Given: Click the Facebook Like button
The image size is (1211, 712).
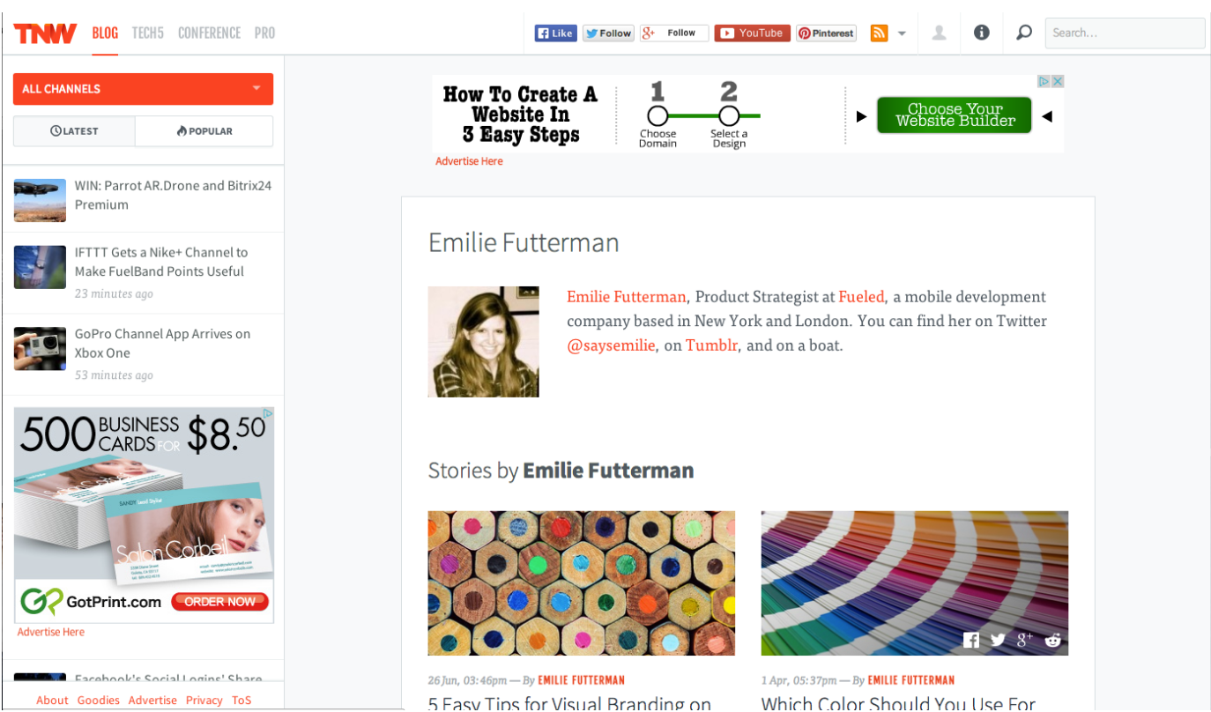Looking at the screenshot, I should (x=555, y=33).
